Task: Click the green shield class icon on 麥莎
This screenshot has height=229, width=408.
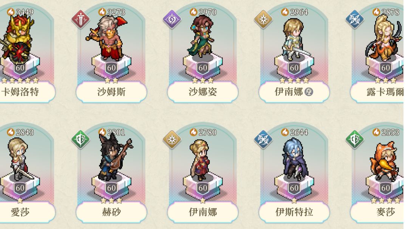Action: (354, 139)
